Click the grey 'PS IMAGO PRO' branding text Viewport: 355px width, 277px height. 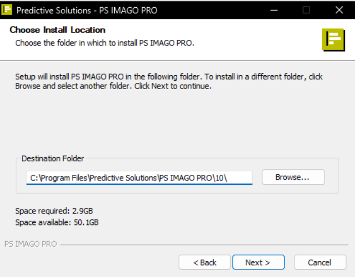31,244
